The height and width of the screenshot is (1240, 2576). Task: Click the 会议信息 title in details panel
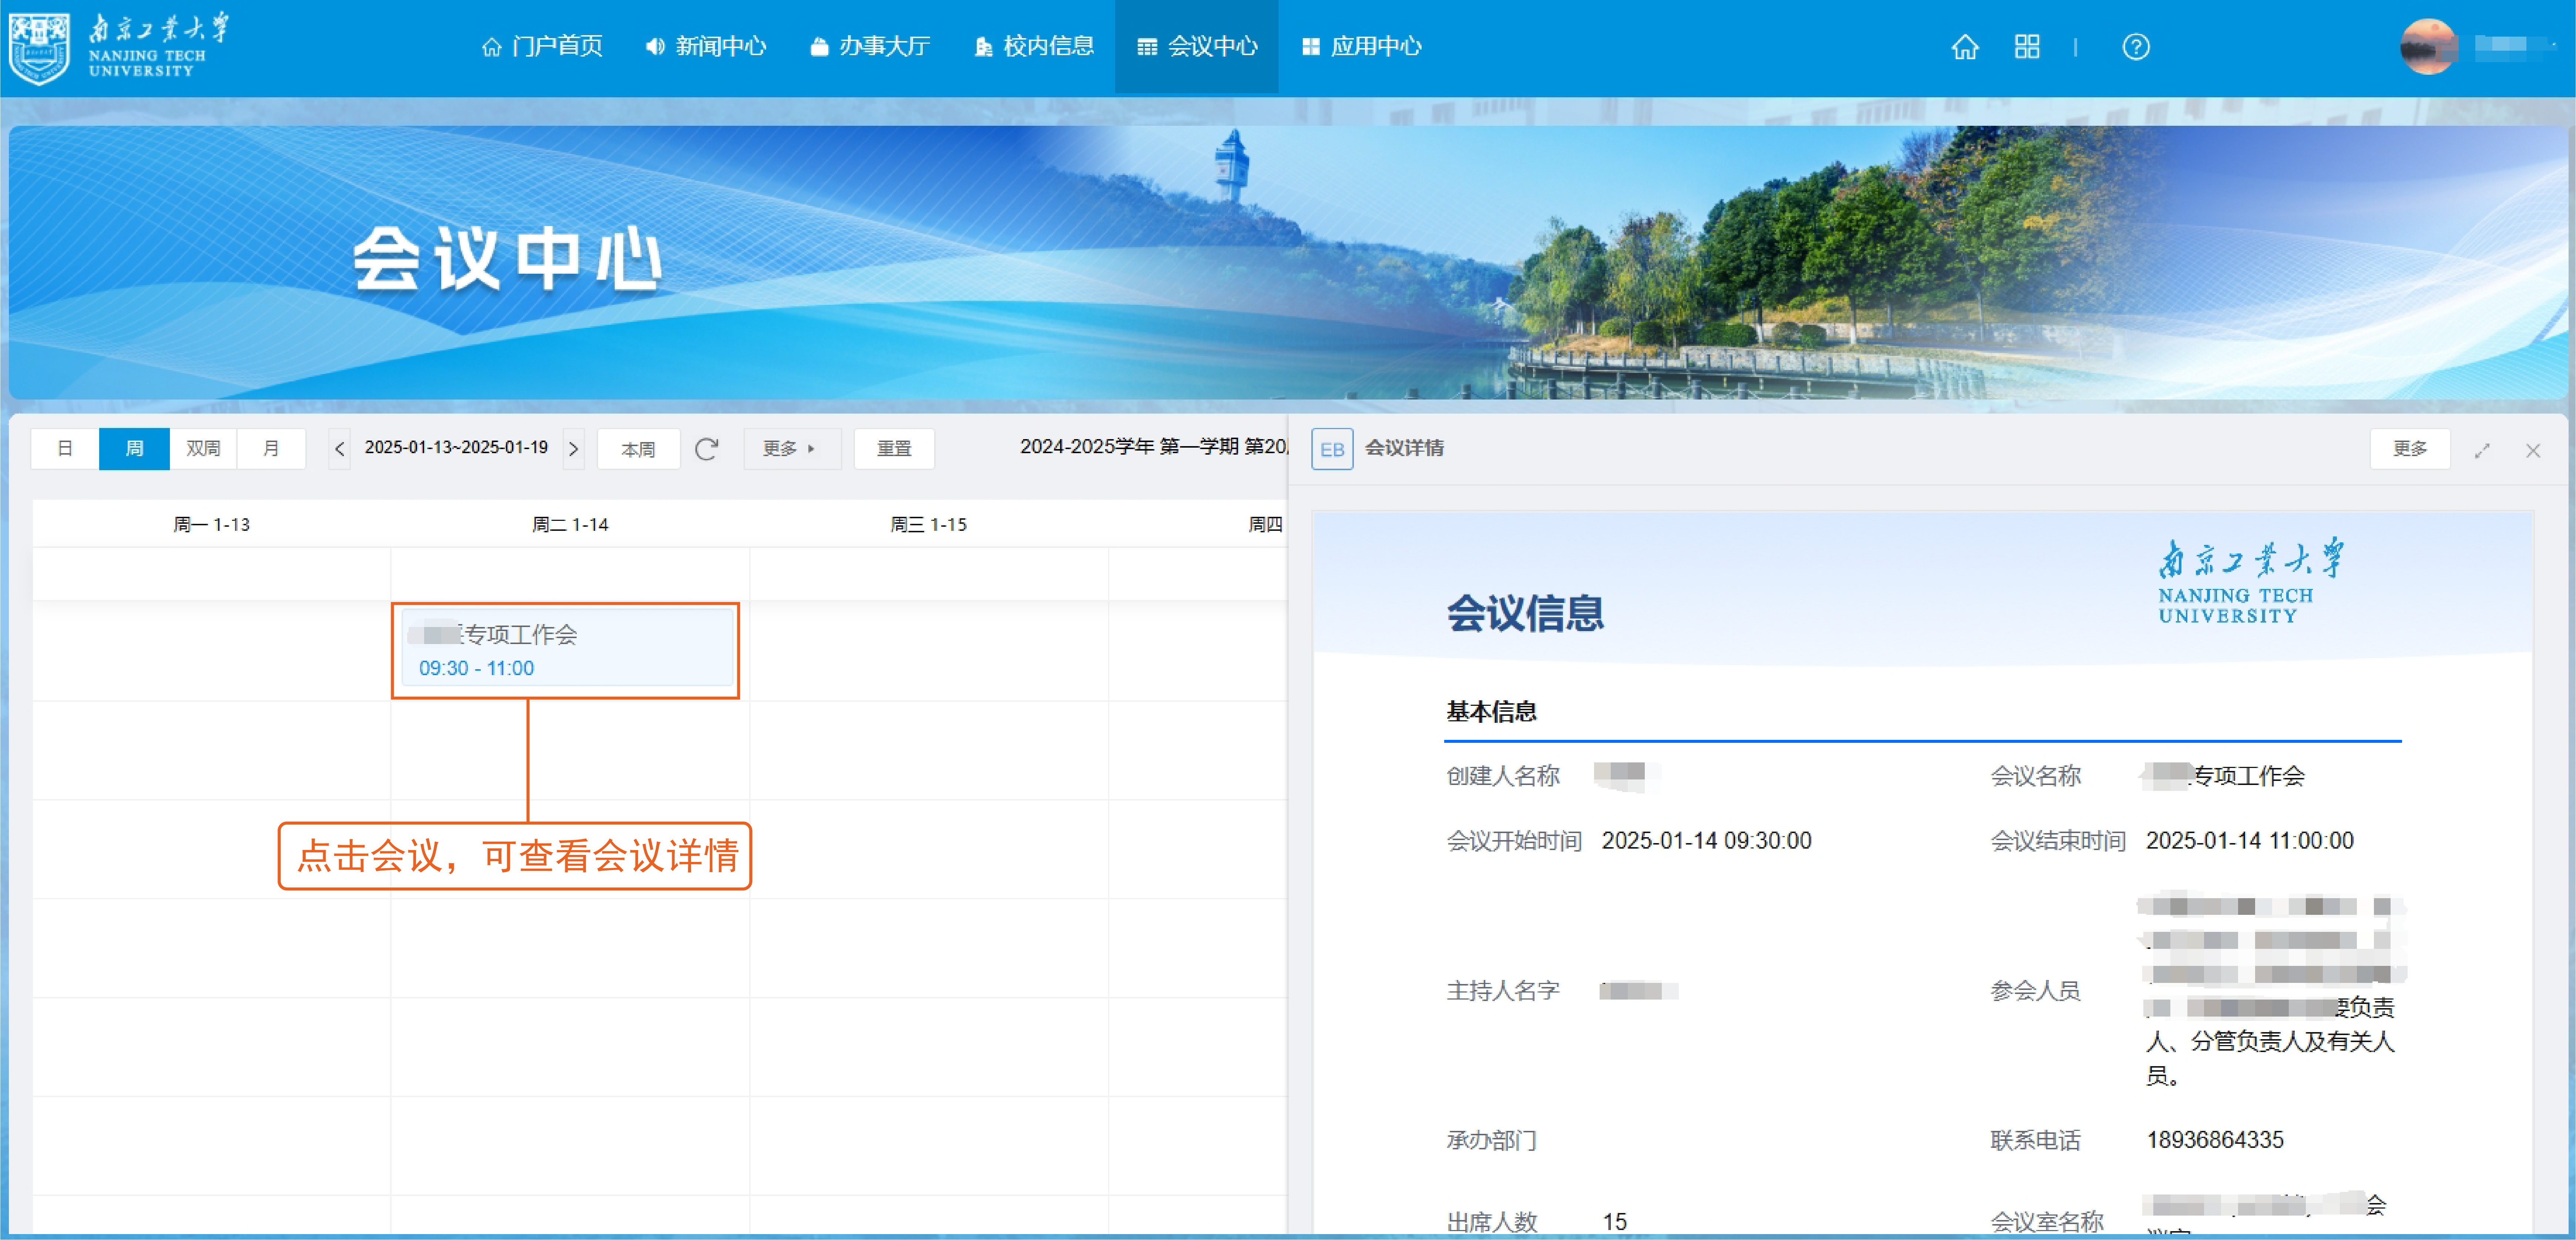[1525, 613]
